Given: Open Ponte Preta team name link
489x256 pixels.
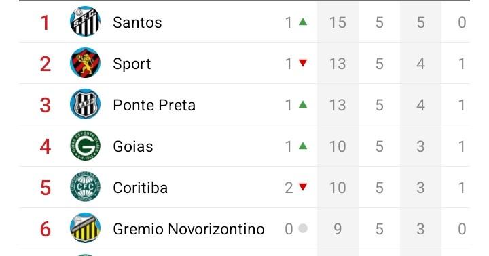Looking at the screenshot, I should click(154, 105).
